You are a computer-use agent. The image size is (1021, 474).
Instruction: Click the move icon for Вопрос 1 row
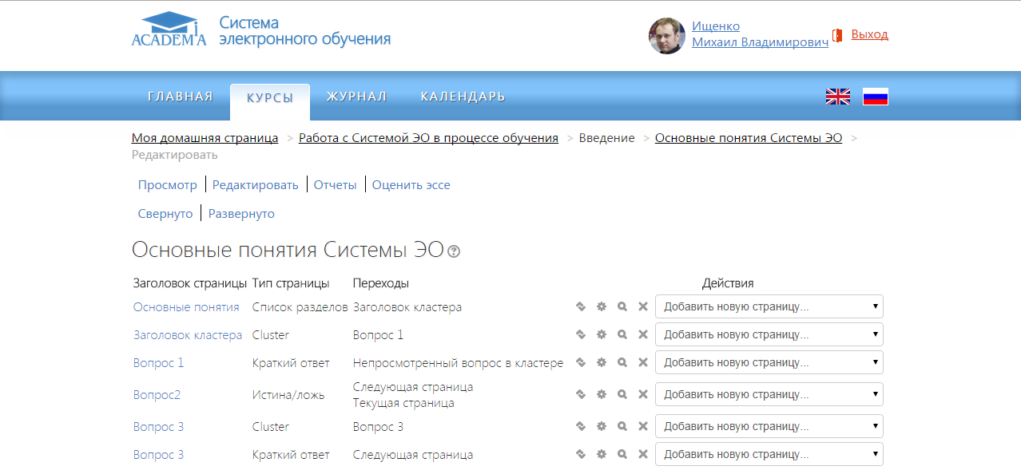[581, 362]
